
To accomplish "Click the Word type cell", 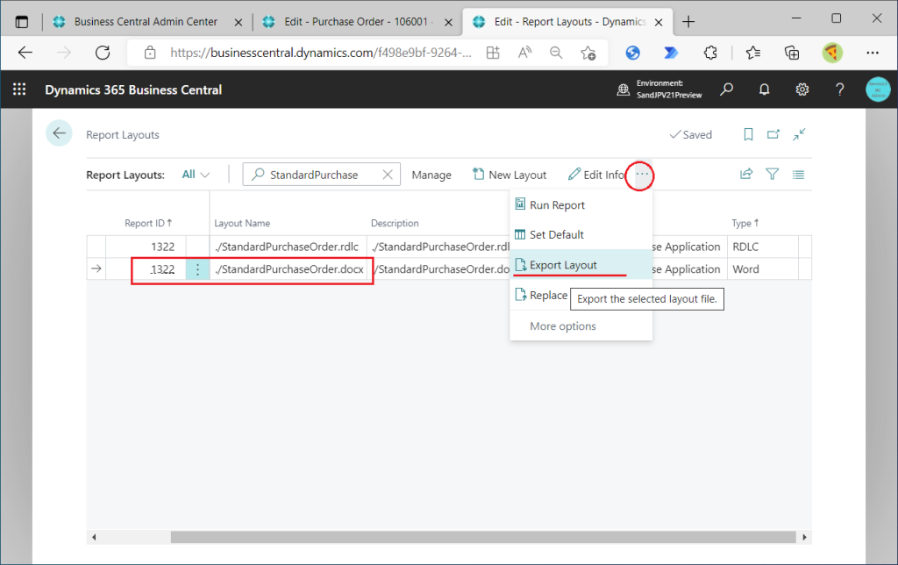I will point(763,269).
